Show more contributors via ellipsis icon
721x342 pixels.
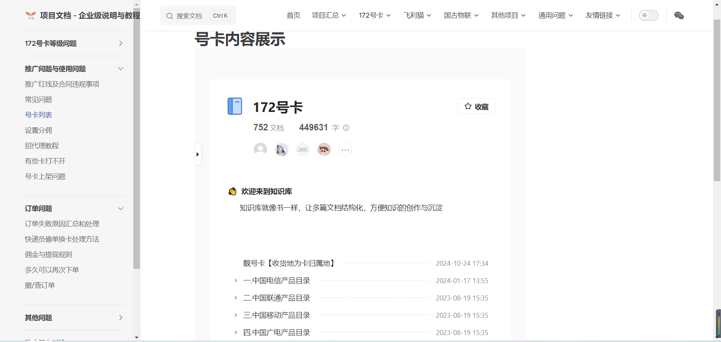[x=345, y=149]
